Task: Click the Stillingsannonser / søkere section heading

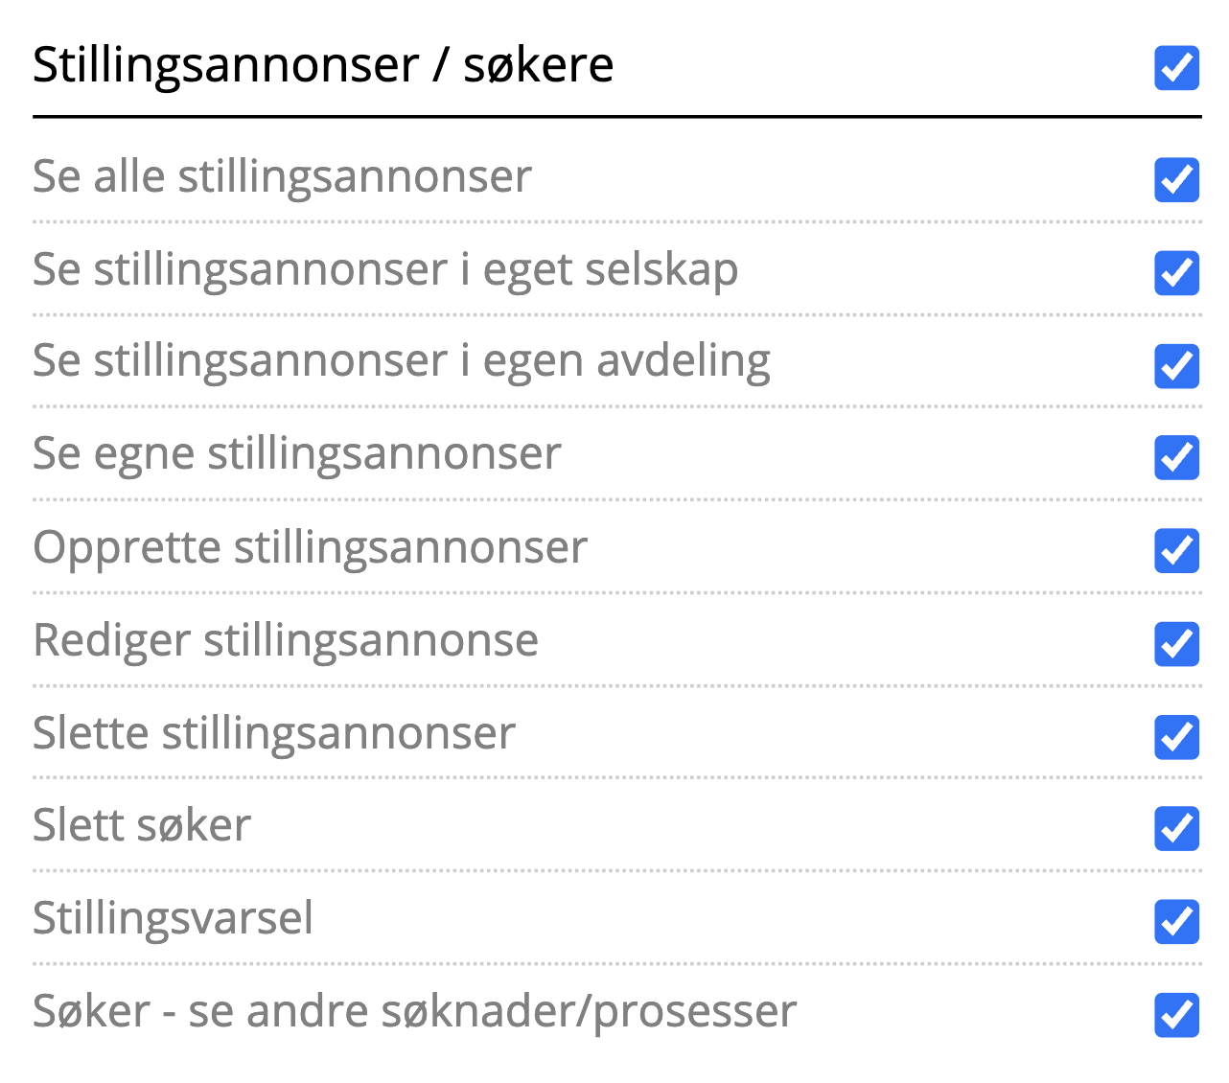Action: (x=323, y=65)
